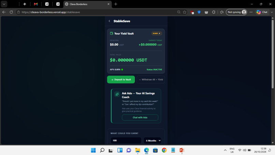275x155 pixels.
Task: Click the Not syncing profile button
Action: 236,12
